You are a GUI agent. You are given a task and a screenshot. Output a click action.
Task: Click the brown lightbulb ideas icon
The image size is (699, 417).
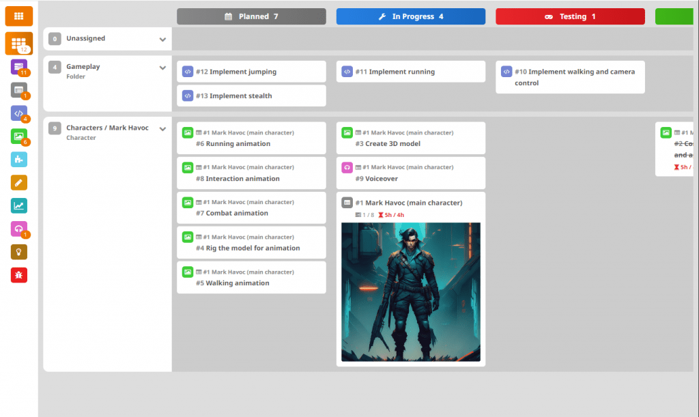pos(18,252)
